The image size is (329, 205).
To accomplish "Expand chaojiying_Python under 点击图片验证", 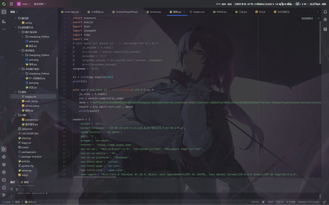I will [23, 73].
